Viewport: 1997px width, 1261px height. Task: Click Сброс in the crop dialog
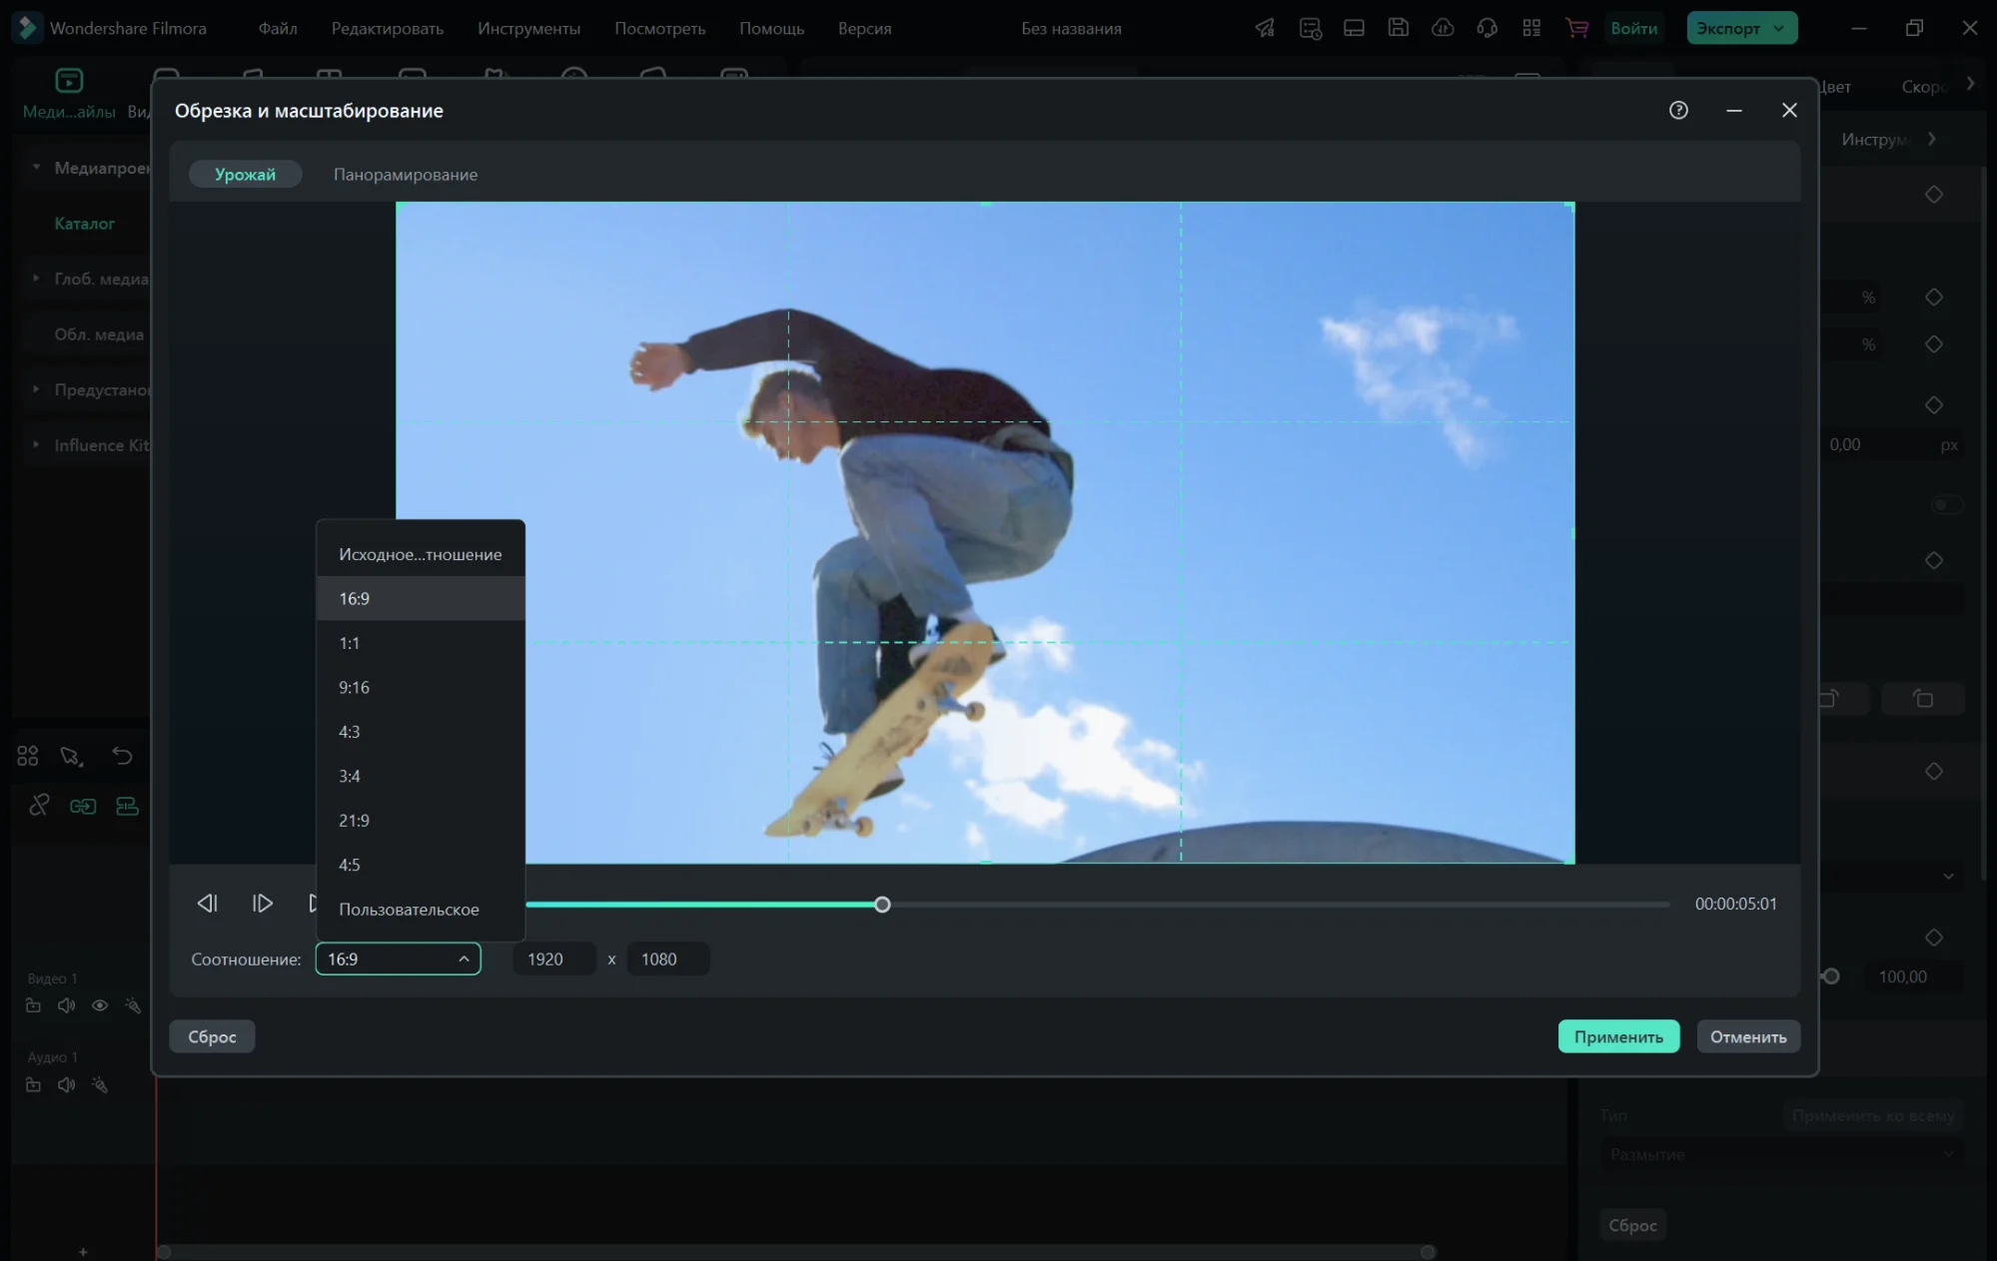[x=212, y=1036]
